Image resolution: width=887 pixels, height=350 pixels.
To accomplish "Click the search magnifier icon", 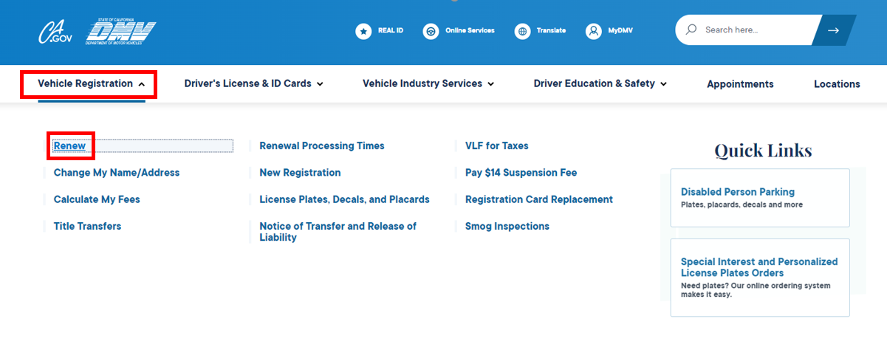I will tap(691, 30).
